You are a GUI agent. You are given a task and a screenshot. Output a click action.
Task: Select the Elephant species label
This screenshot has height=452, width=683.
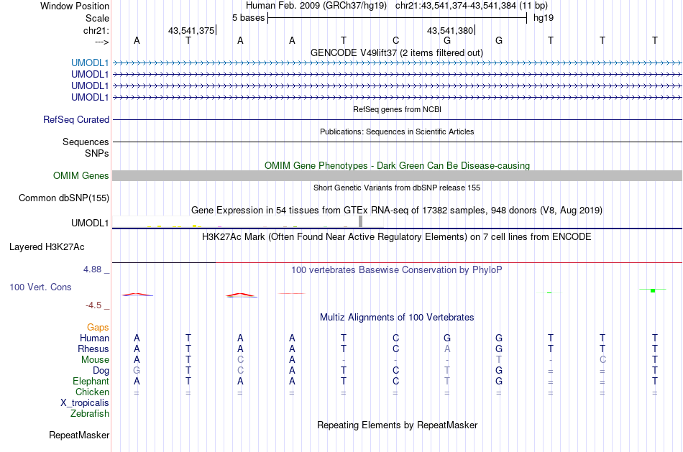[91, 381]
